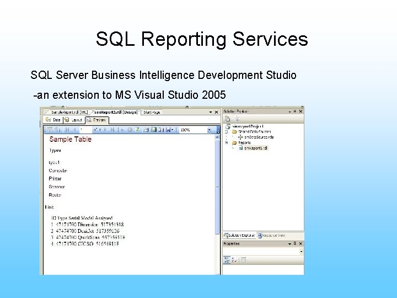
Task: Open Properties window position dropdown
Action: click(x=289, y=244)
